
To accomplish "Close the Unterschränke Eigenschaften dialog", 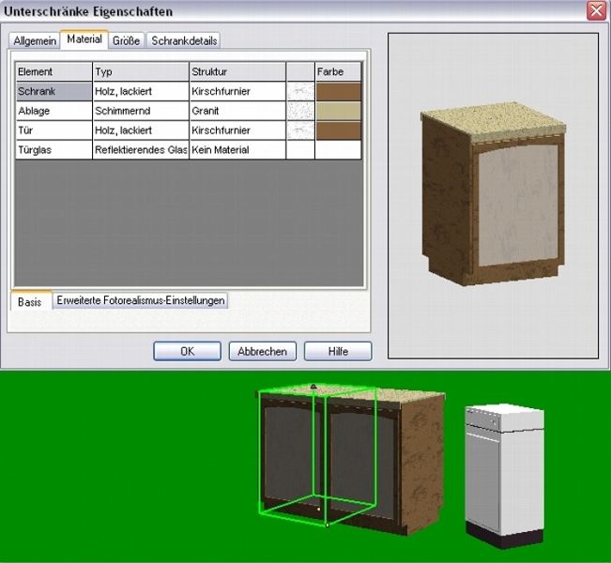I will 596,11.
